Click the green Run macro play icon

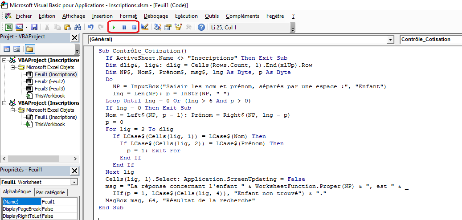pyautogui.click(x=114, y=28)
